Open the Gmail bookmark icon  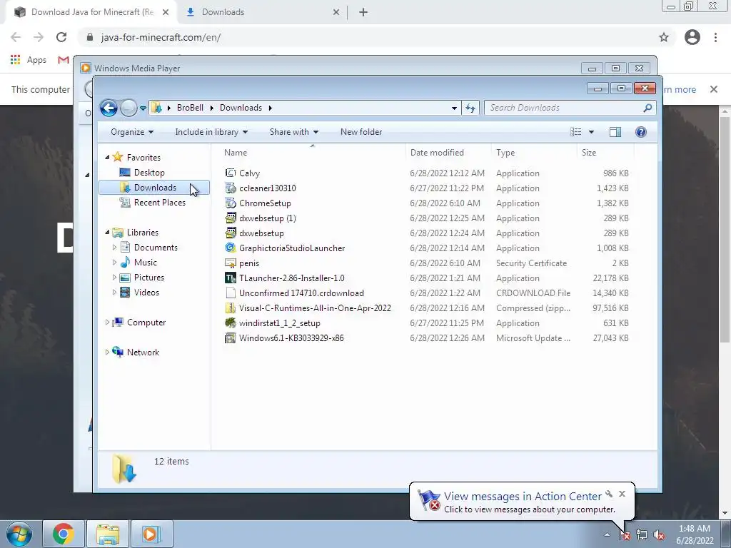(64, 60)
